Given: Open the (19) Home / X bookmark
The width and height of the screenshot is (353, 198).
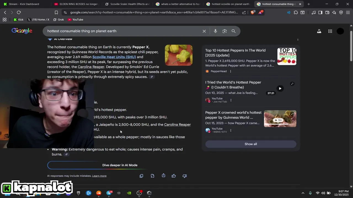Looking at the screenshot, I should tap(38, 20).
